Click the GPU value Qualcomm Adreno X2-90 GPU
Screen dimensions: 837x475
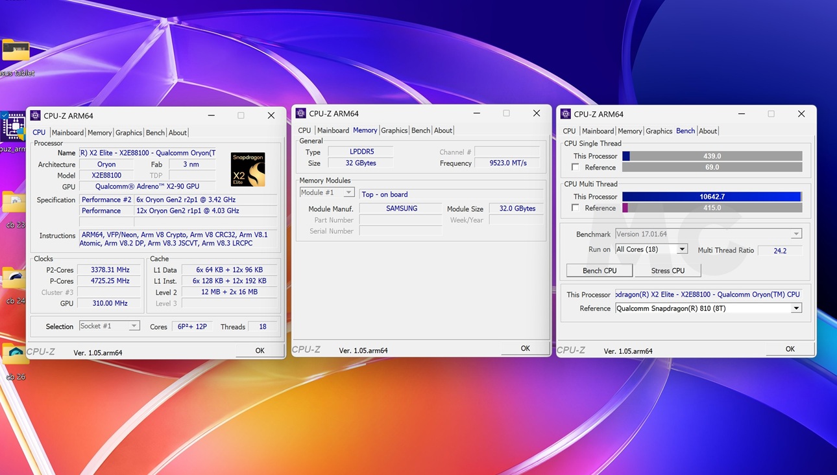(147, 187)
